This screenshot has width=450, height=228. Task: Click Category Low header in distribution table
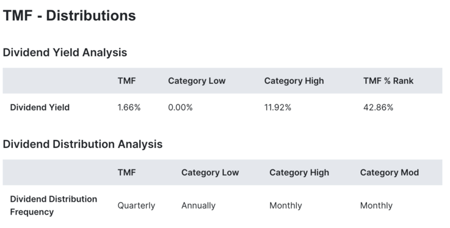tap(210, 172)
